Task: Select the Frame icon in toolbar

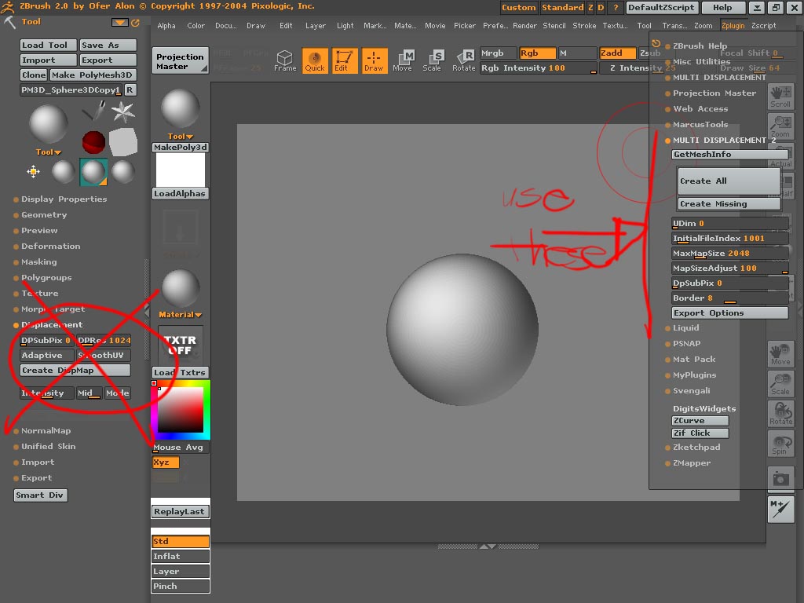Action: [x=285, y=60]
